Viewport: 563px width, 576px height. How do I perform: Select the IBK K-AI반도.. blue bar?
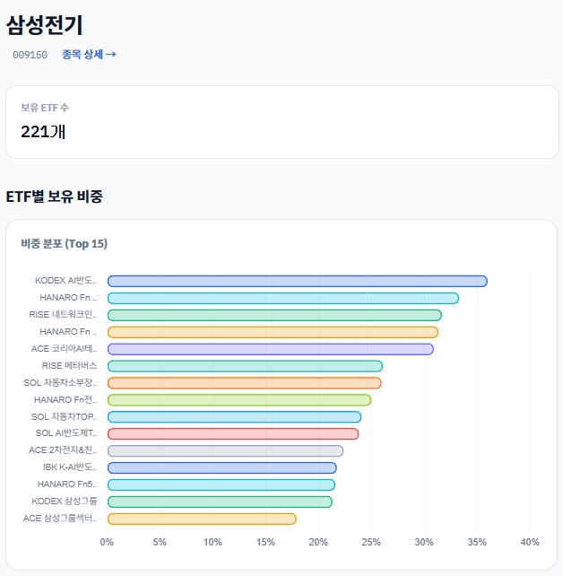222,468
